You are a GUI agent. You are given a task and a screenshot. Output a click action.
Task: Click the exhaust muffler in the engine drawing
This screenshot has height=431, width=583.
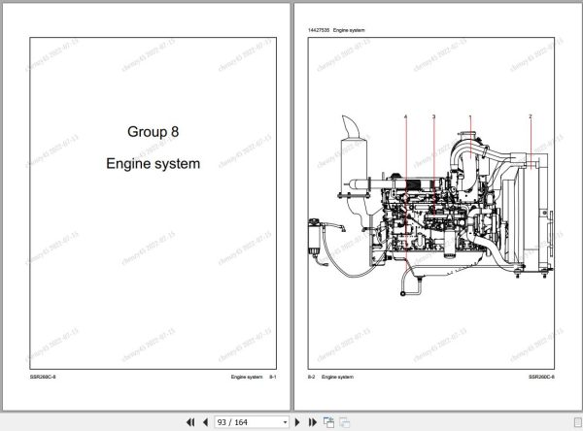pos(354,165)
